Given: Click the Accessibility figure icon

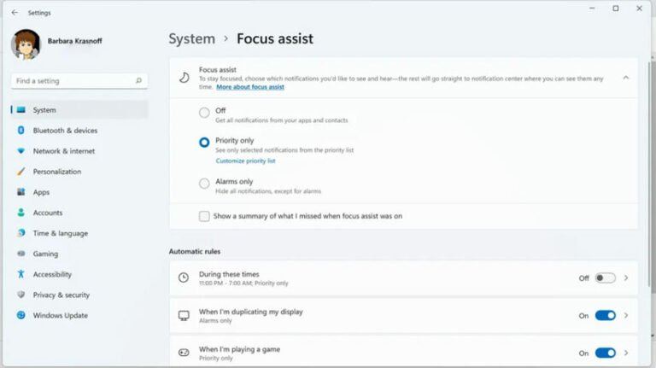Looking at the screenshot, I should pos(20,274).
